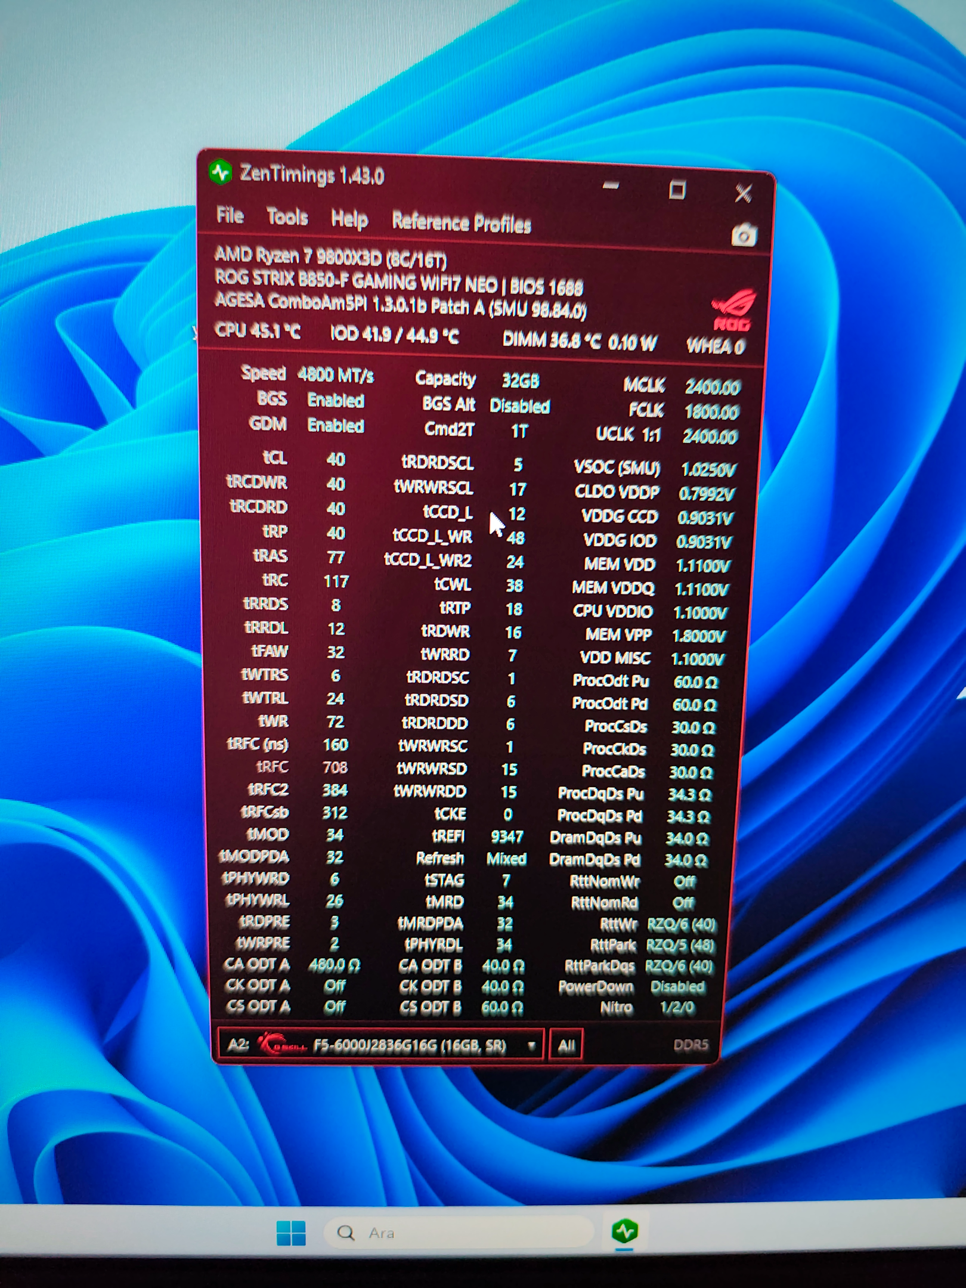Click the "48" value next to tCCD_L_WR

(516, 538)
